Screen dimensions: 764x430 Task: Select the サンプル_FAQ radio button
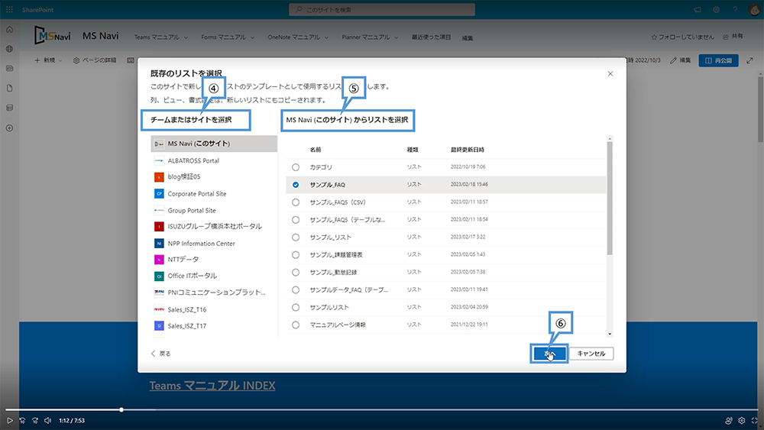coord(296,185)
